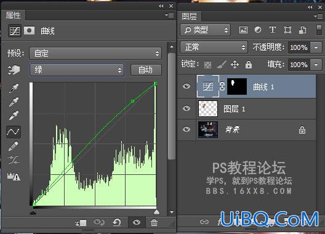Click the 自动 auto button

146,70
